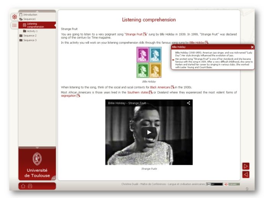Click the Billie Holiday stamps image
This screenshot has width=264, height=198.
(x=149, y=62)
